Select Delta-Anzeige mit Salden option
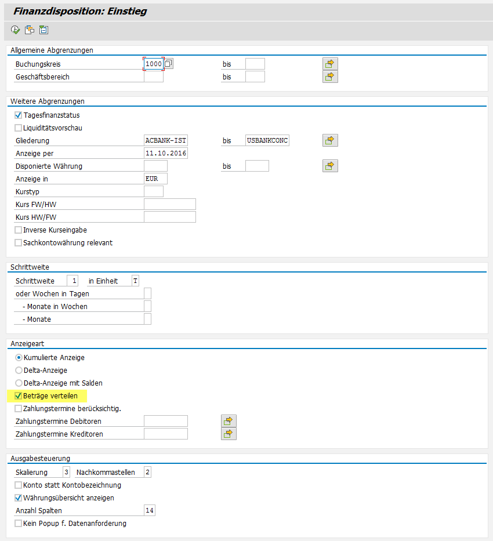The width and height of the screenshot is (493, 541). pyautogui.click(x=19, y=383)
